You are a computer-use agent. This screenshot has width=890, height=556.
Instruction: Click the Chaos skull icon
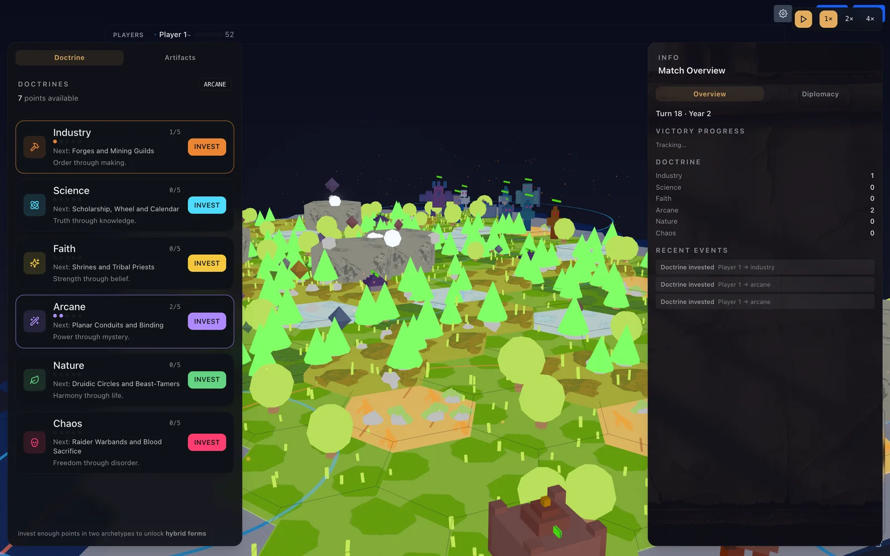tap(34, 443)
